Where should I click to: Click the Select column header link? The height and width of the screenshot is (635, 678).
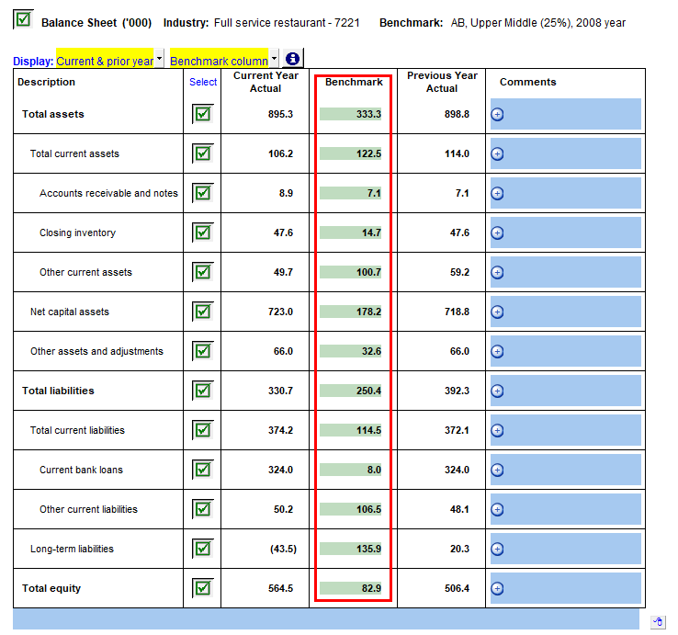click(203, 82)
